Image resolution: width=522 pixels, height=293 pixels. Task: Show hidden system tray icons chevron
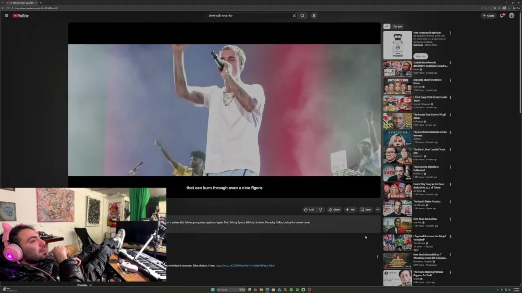[x=497, y=290]
